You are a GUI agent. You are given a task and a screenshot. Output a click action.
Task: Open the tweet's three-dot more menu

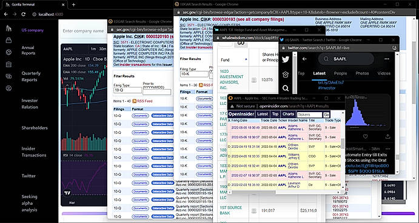coord(387,148)
